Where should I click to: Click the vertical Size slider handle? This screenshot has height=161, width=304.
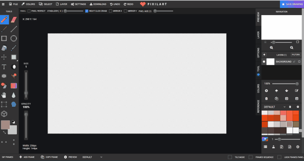coord(26,93)
